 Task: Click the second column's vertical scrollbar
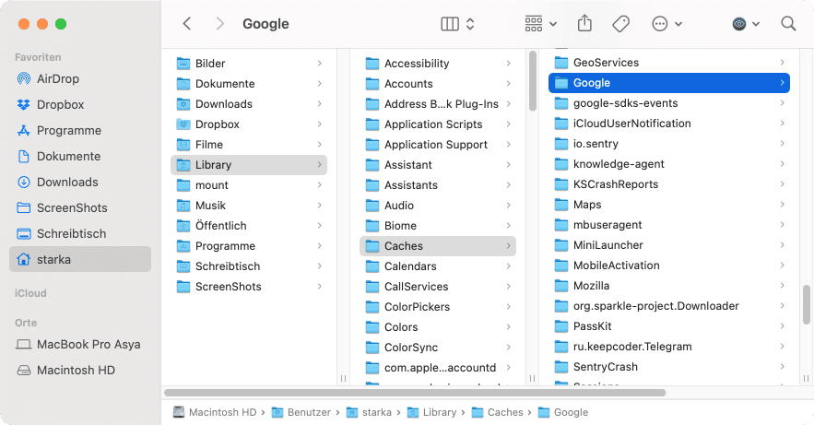[533, 81]
